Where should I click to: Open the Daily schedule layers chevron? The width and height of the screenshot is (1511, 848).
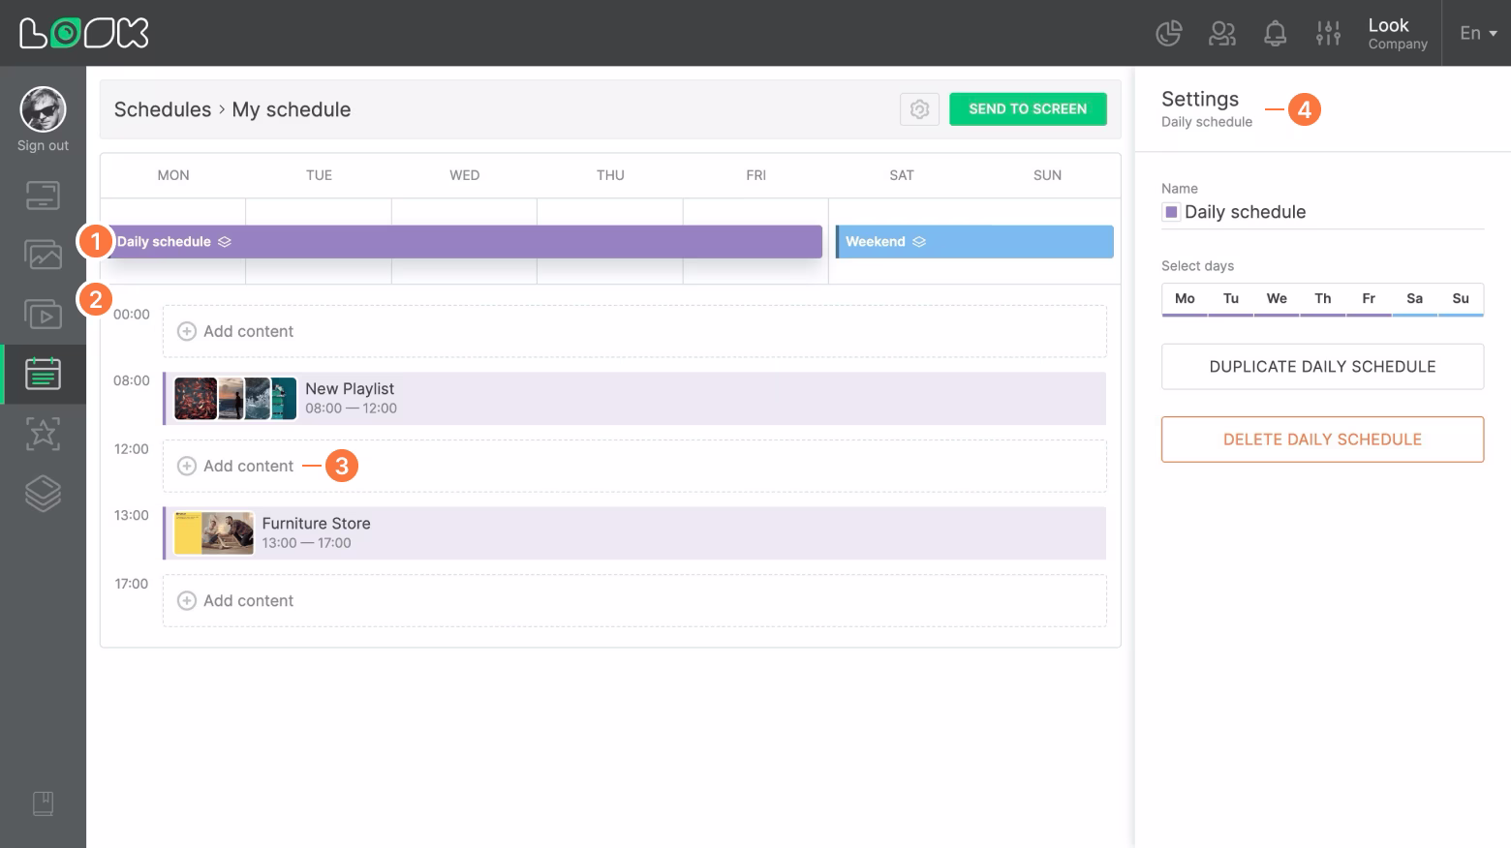[x=224, y=241]
